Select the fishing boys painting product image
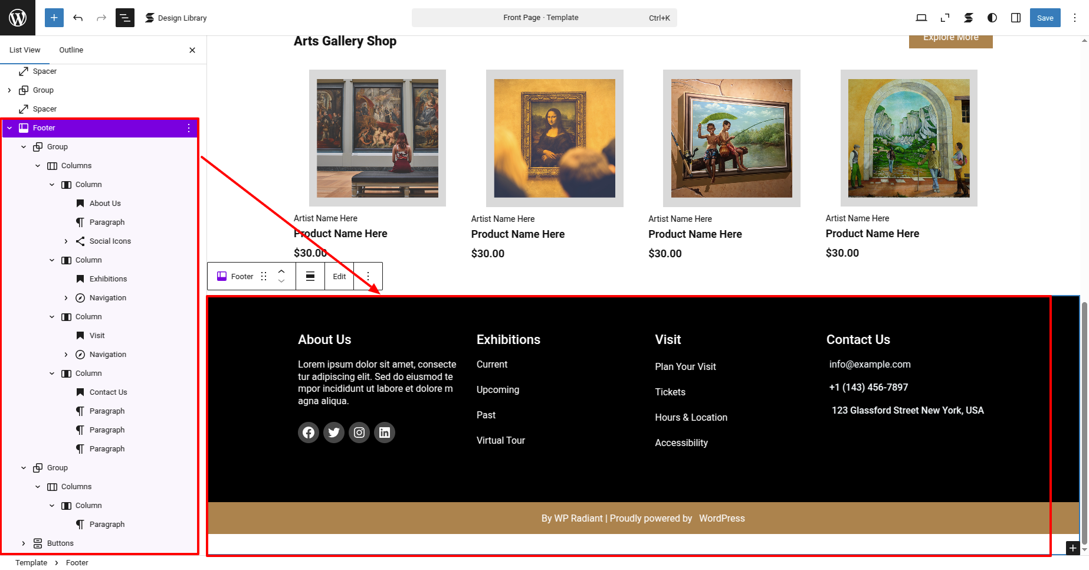 pos(732,138)
